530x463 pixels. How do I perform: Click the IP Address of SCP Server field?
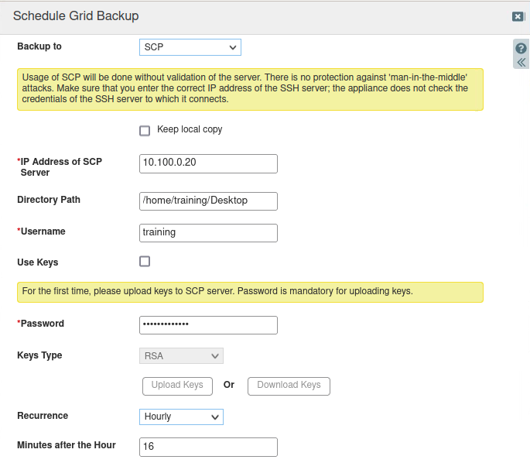208,163
